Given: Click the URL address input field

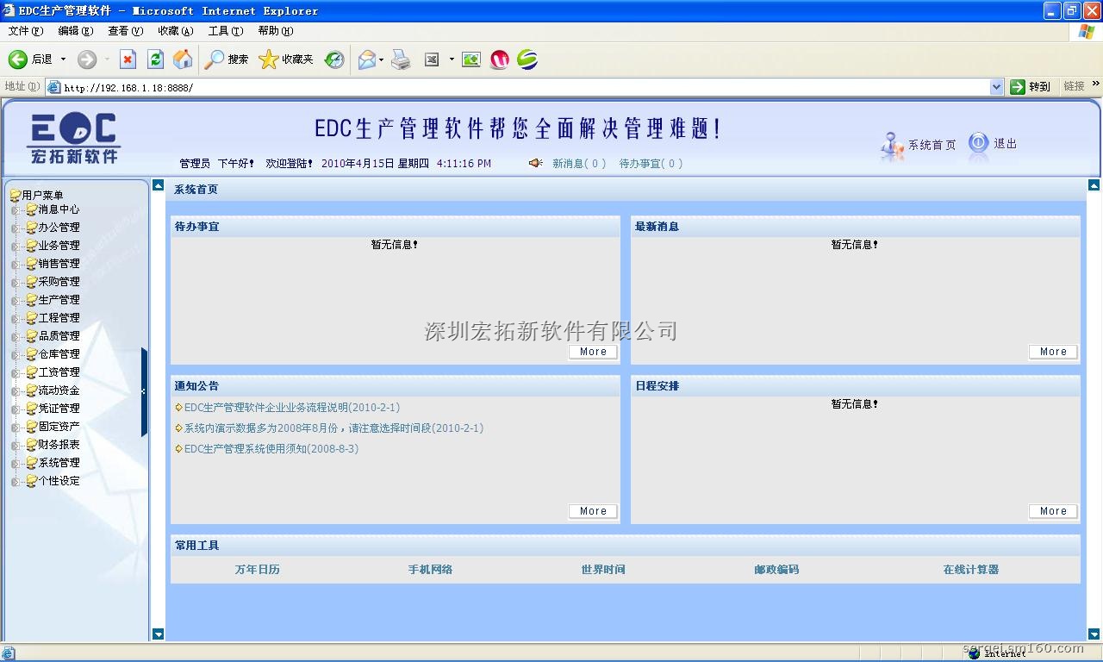Looking at the screenshot, I should pyautogui.click(x=517, y=87).
